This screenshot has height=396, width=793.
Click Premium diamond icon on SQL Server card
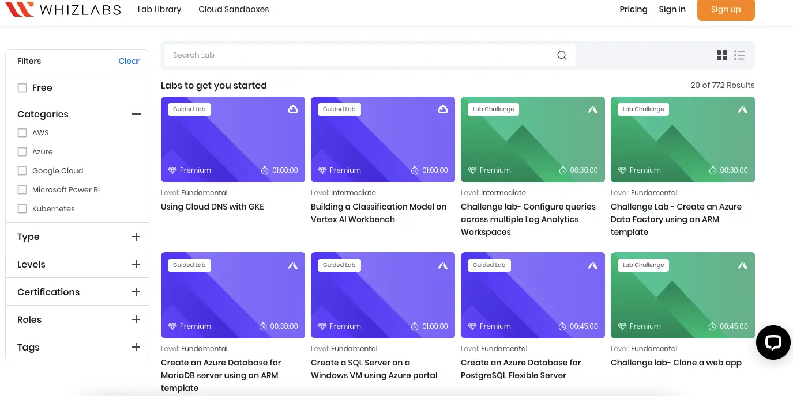tap(322, 326)
